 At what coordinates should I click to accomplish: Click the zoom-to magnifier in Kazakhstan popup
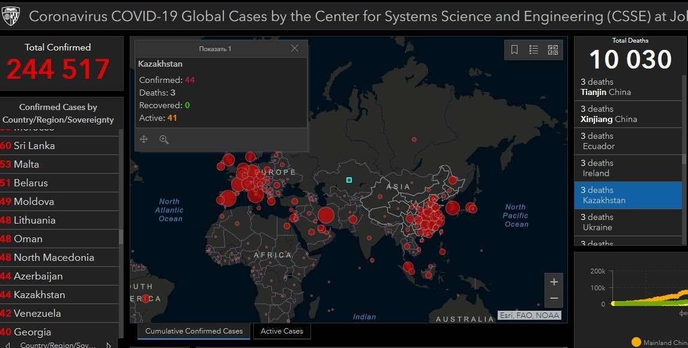(x=164, y=139)
